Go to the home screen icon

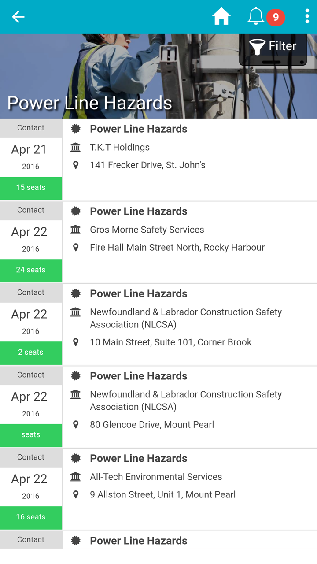point(221,17)
